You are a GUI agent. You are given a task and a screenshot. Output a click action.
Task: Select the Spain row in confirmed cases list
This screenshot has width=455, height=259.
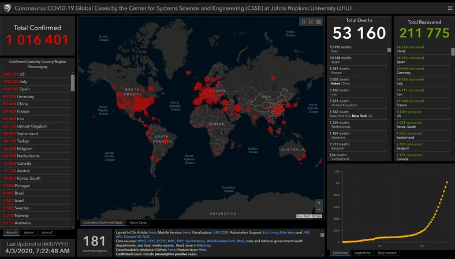coord(36,89)
